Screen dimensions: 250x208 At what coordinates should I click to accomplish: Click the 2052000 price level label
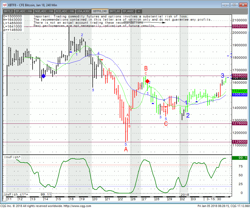(240, 26)
